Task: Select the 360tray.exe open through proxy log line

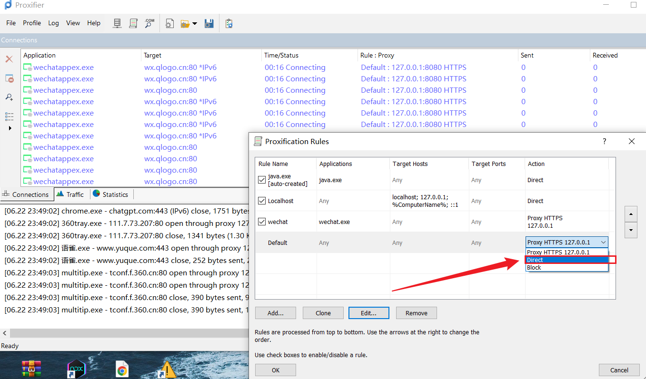Action: (x=126, y=223)
